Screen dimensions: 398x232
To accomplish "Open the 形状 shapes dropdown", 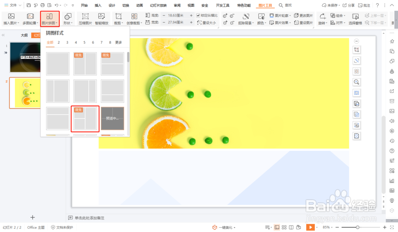I will [67, 19].
